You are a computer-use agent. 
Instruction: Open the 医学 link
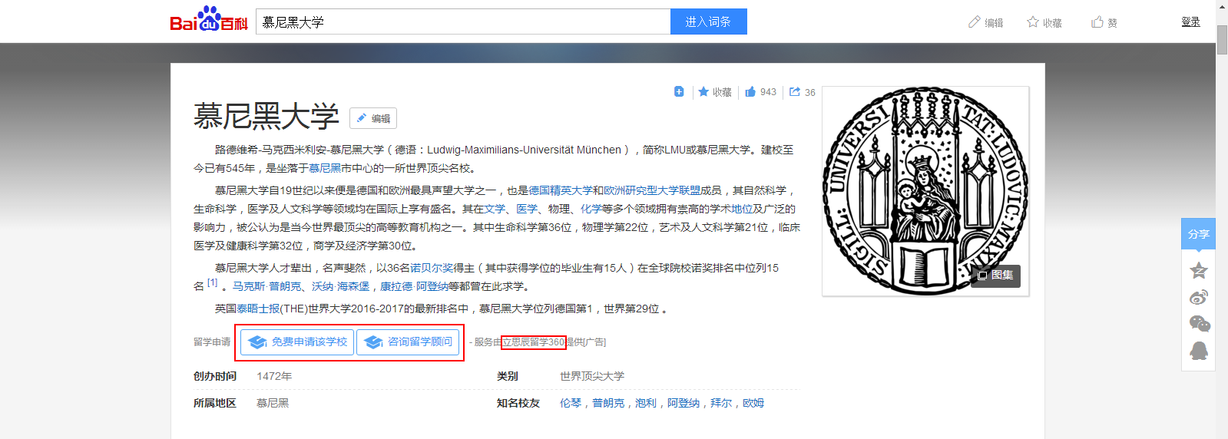pos(527,209)
